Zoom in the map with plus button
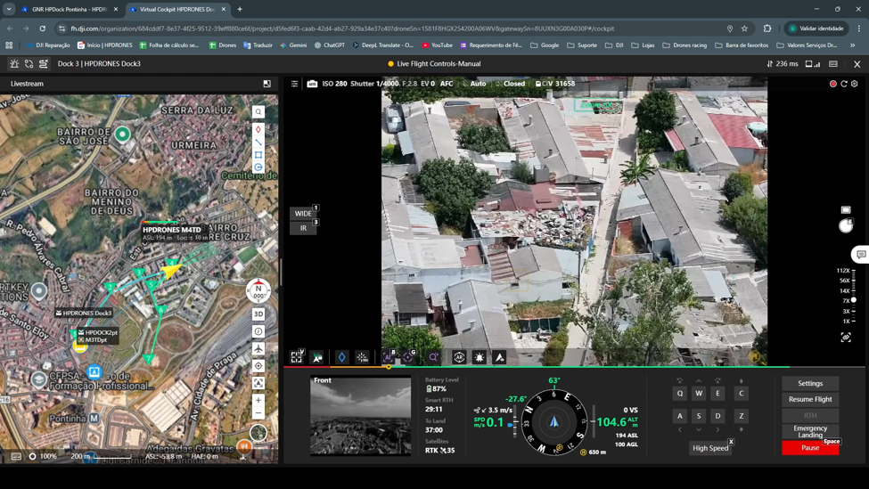 point(258,400)
